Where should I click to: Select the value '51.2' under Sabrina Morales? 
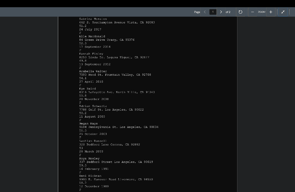[83, 26]
